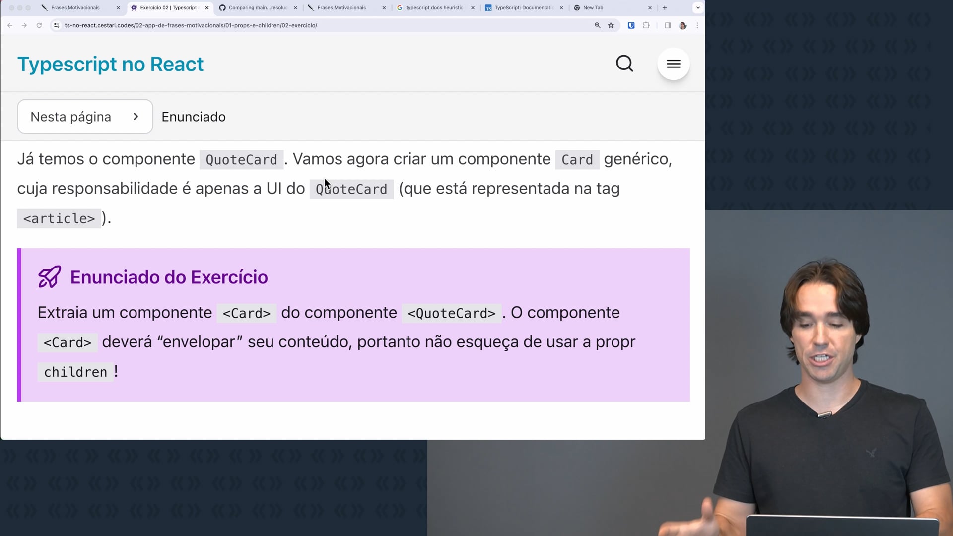
Task: Click the zoom magnifier in address bar
Action: (598, 25)
